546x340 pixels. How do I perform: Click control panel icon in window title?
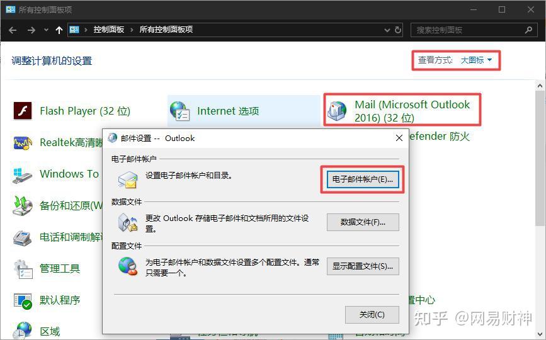point(11,9)
